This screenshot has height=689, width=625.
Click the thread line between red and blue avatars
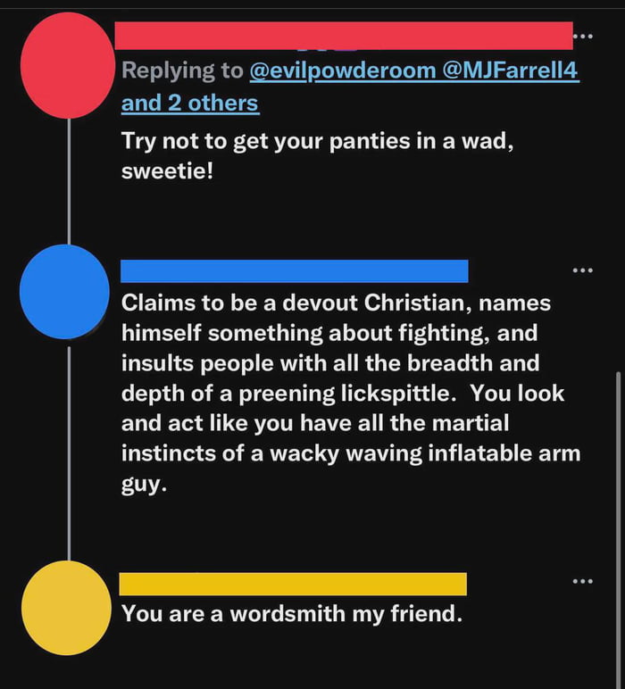pyautogui.click(x=69, y=181)
